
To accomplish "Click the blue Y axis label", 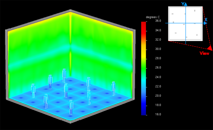I will (183, 4).
